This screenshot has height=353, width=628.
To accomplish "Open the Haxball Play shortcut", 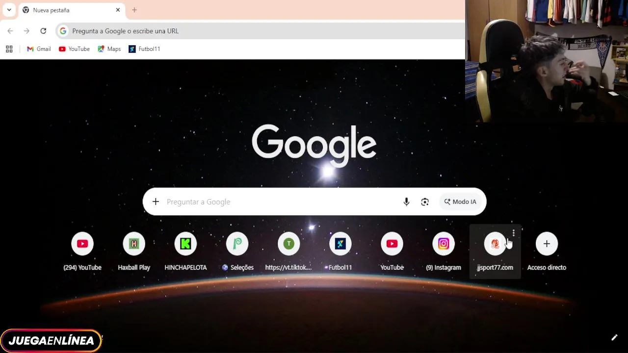I will [x=134, y=251].
